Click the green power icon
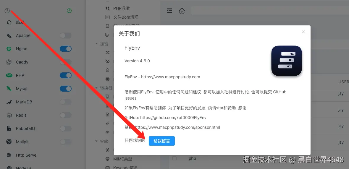Image resolution: width=349 pixels, height=169 pixels. point(69,10)
